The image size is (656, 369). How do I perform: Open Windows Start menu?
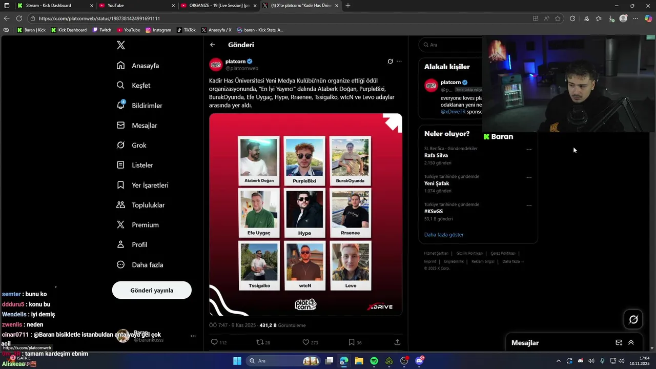[x=237, y=361]
